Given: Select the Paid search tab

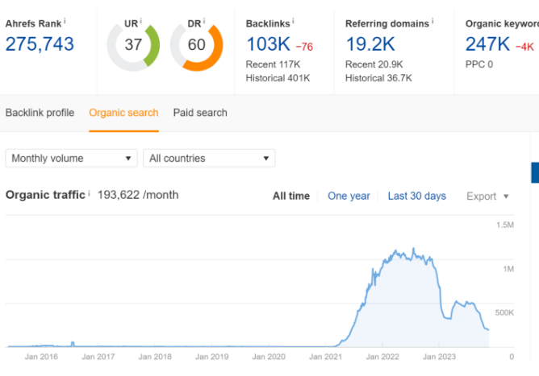Looking at the screenshot, I should [x=200, y=113].
